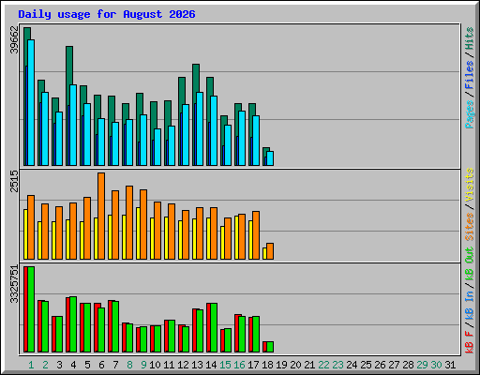Click day 16 on the date axis
The width and height of the screenshot is (480, 375).
[x=239, y=365]
